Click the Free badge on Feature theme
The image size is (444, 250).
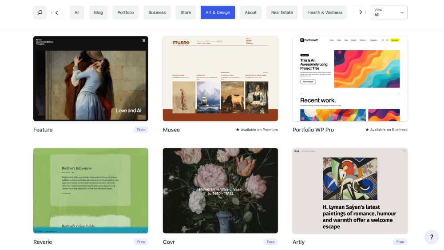pyautogui.click(x=141, y=130)
